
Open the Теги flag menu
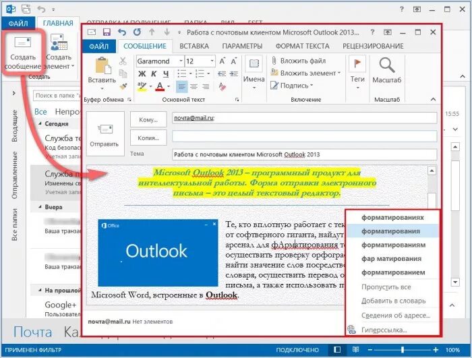357,73
